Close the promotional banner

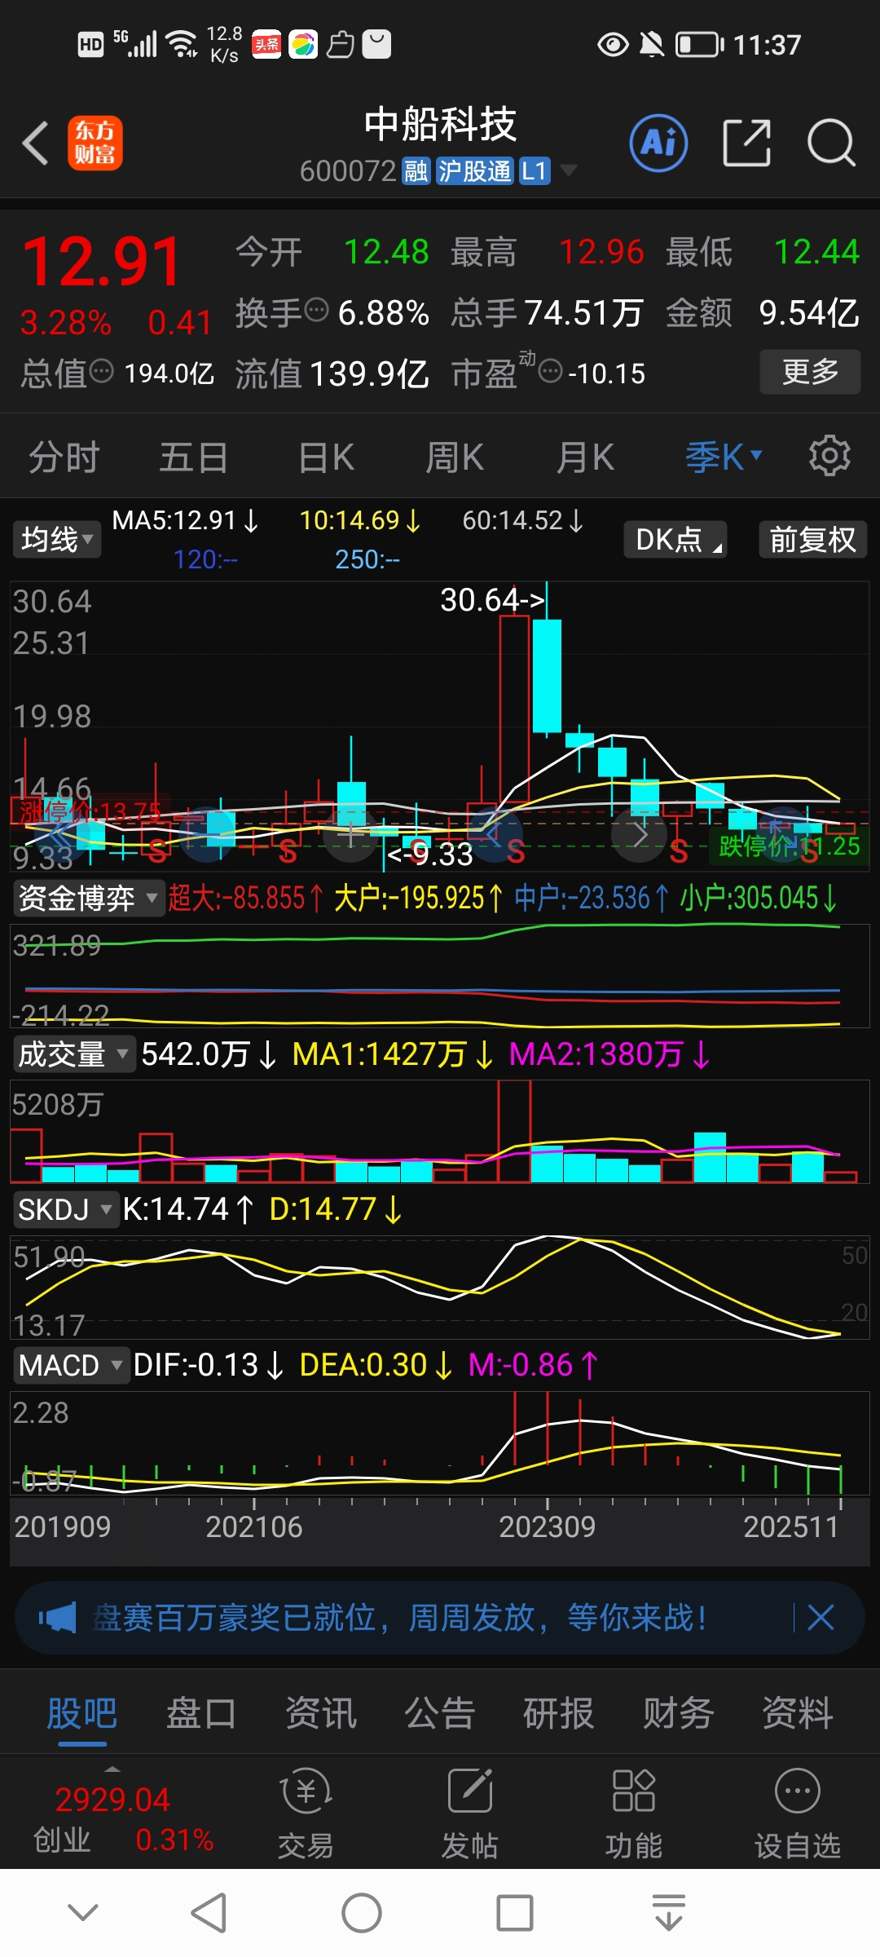(x=821, y=1618)
